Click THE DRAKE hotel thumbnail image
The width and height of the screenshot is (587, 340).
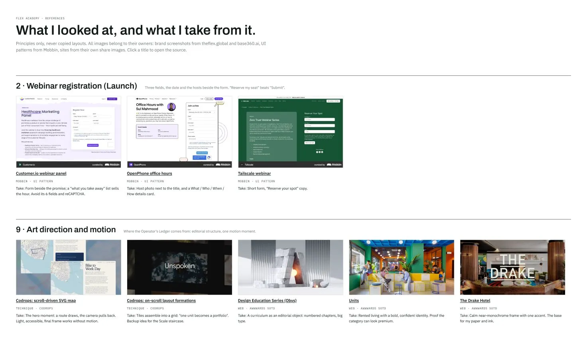point(512,267)
